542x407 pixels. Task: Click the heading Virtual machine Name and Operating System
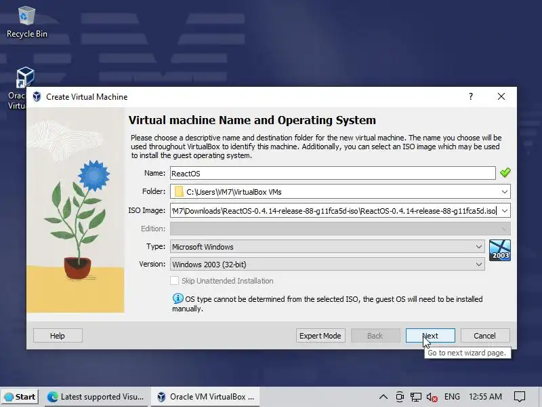(252, 120)
